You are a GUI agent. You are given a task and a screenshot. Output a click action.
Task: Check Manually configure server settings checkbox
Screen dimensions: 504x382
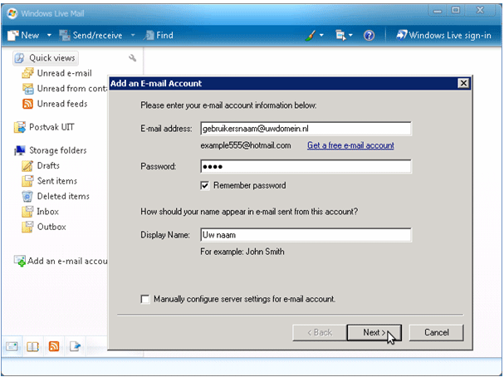click(x=145, y=299)
